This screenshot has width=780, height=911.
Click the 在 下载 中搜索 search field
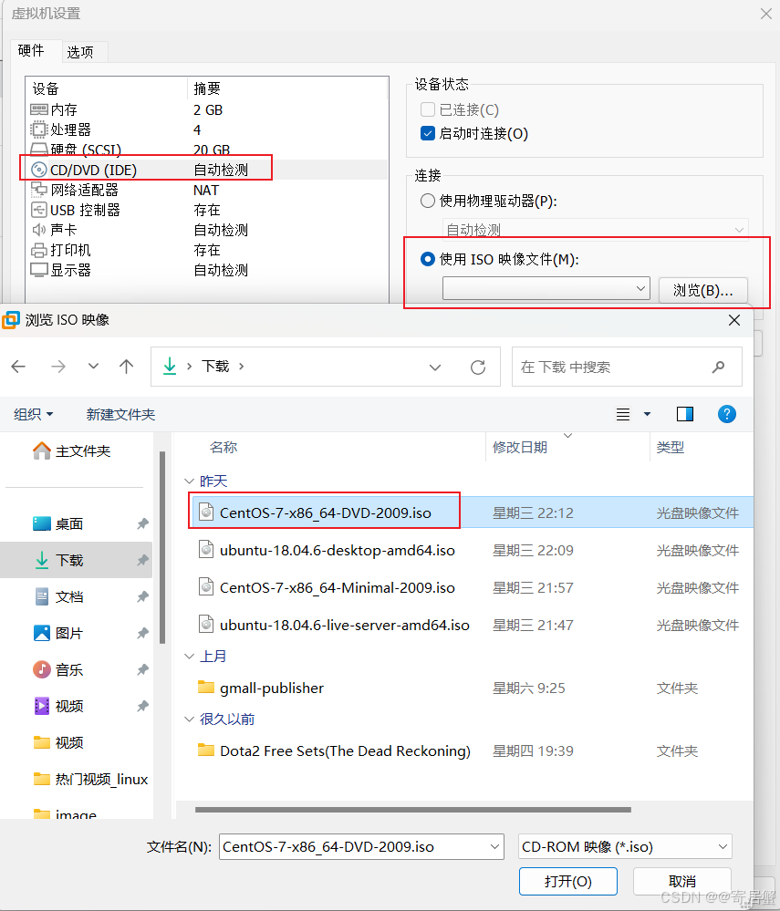627,367
